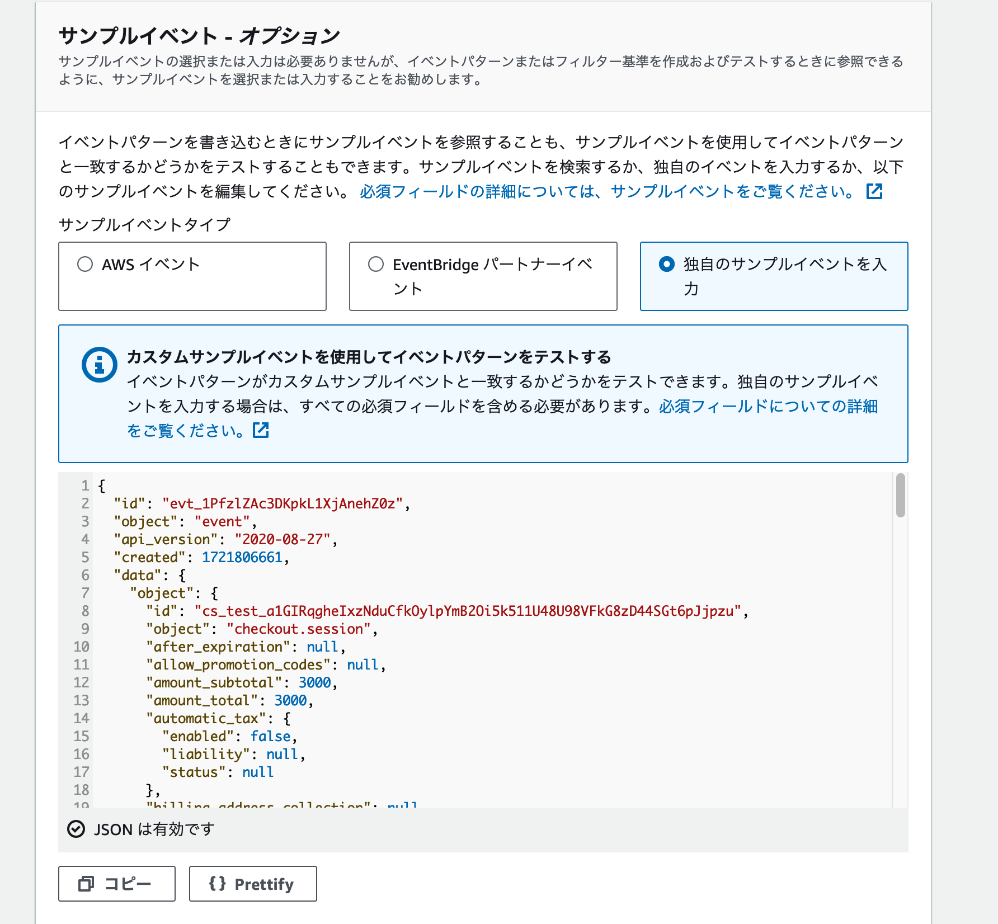Image resolution: width=998 pixels, height=924 pixels.
Task: Click the "status": null line 17
Action: tap(218, 772)
